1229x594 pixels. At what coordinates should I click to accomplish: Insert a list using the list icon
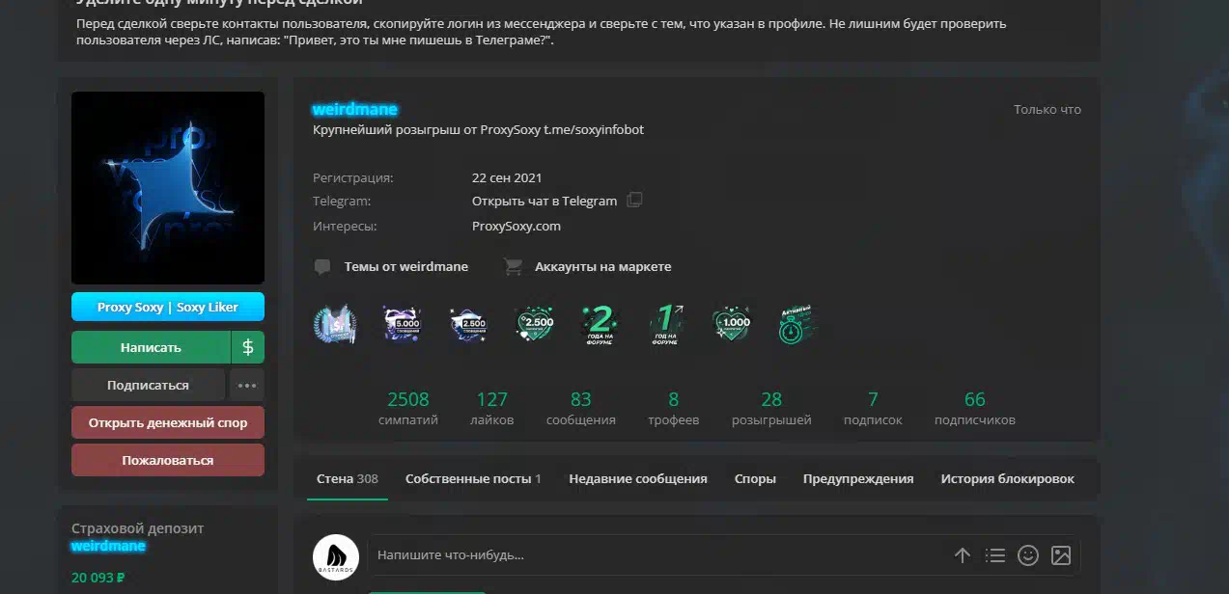[x=995, y=555]
